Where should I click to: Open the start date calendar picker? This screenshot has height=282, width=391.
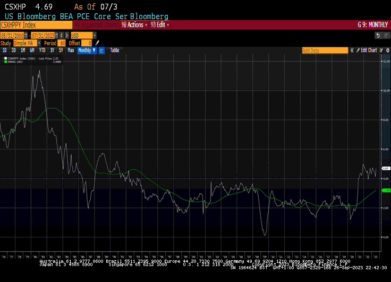coord(27,35)
